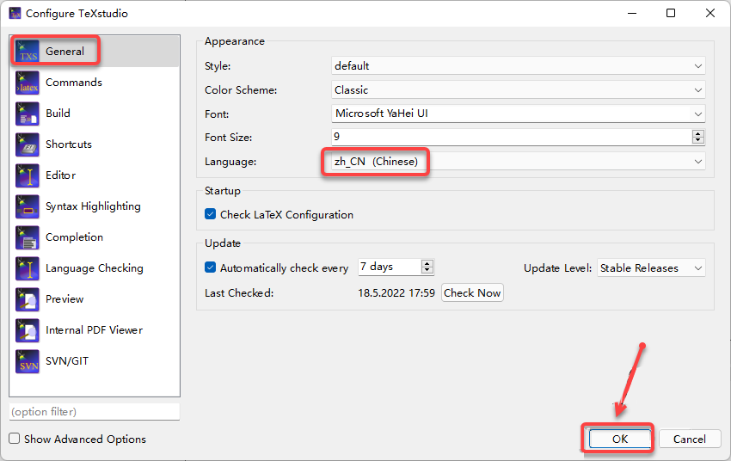Click the option filter search field
This screenshot has width=731, height=461.
click(x=94, y=412)
